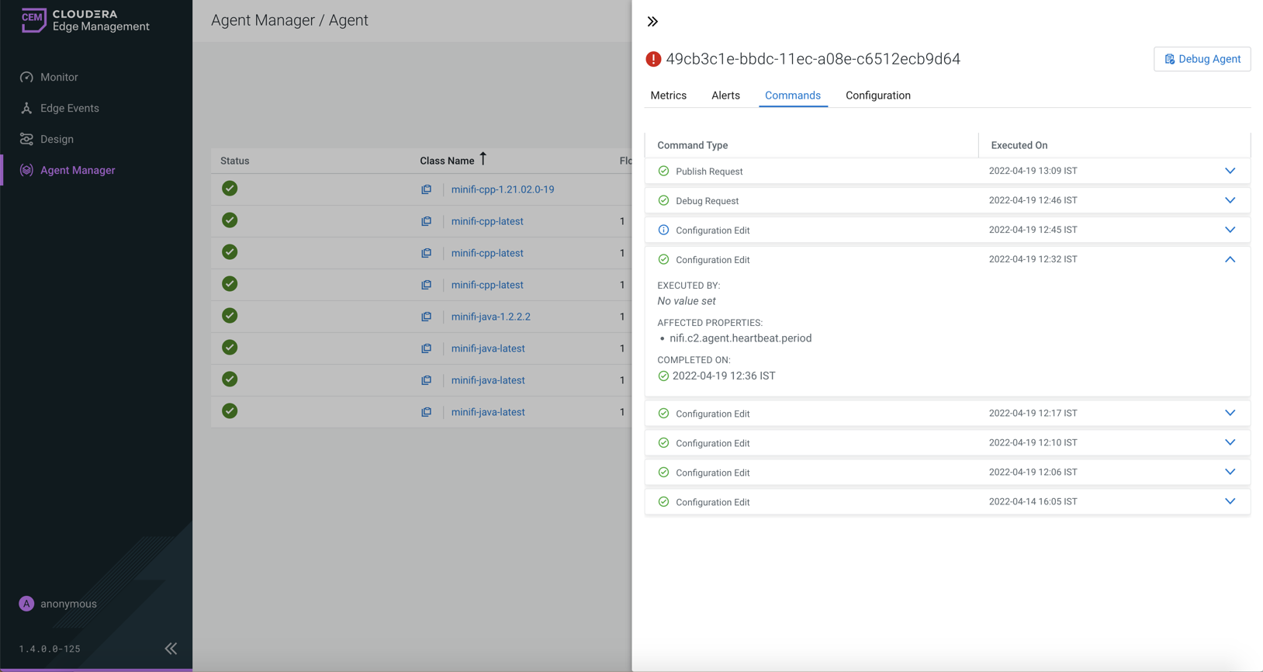Click green status check for minifi-cpp-1.21.02.0-19 row
Image resolution: width=1263 pixels, height=672 pixels.
[x=230, y=189]
